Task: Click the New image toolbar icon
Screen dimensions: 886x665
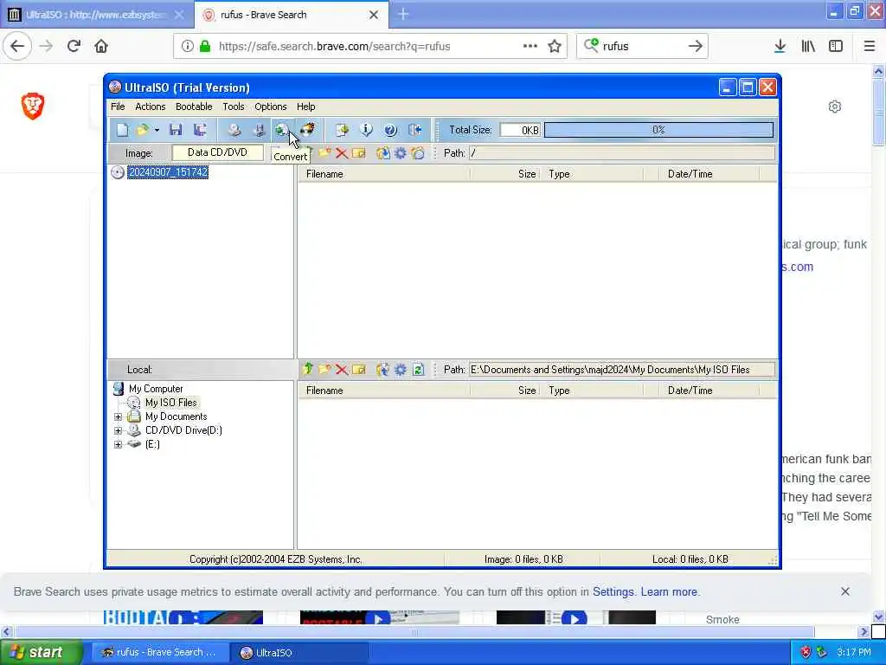Action: point(122,130)
